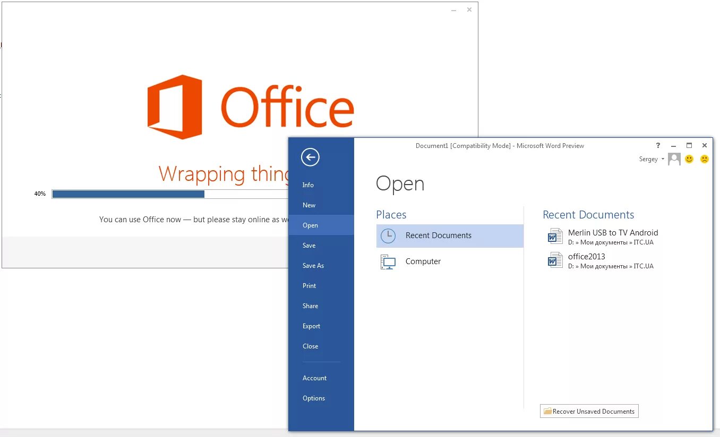Open the Print menu item

321,286
